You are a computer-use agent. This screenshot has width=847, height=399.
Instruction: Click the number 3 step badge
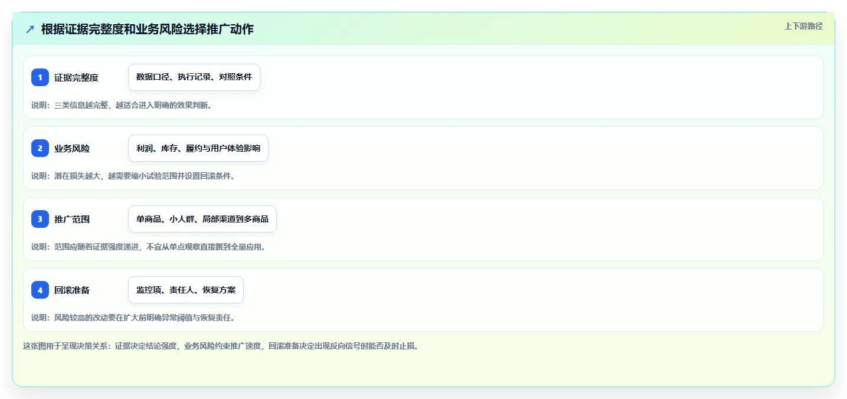point(40,219)
